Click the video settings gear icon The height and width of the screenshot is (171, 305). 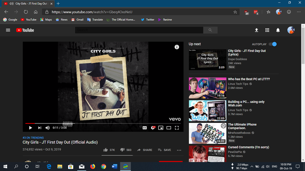point(153,128)
